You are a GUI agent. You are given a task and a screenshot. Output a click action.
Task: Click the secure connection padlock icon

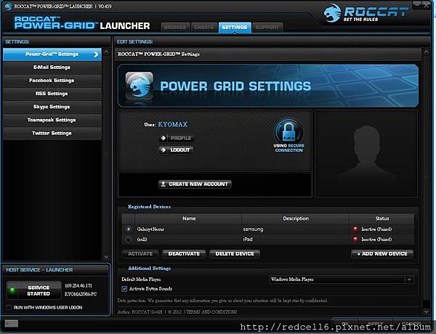[289, 133]
